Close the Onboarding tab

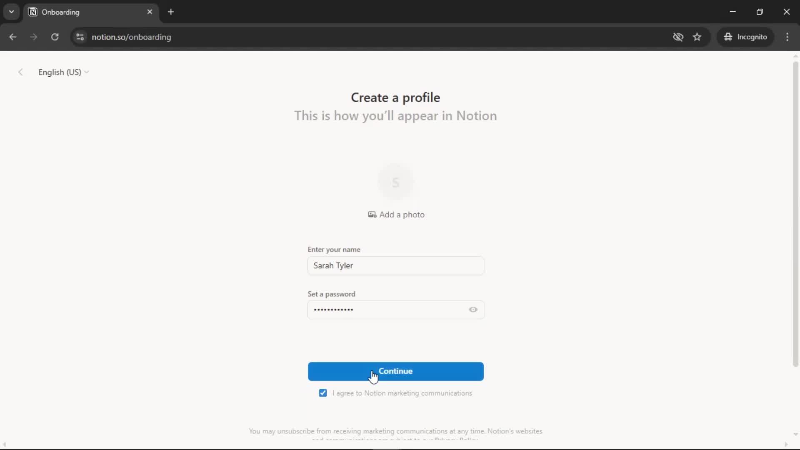point(150,12)
